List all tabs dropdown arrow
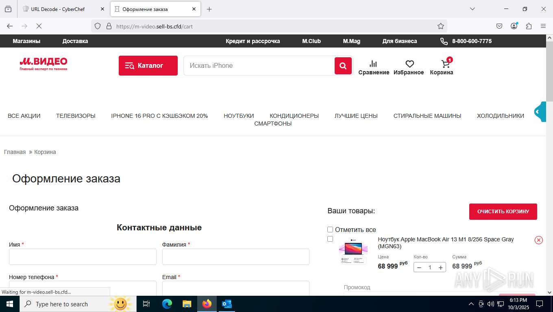 tap(472, 9)
